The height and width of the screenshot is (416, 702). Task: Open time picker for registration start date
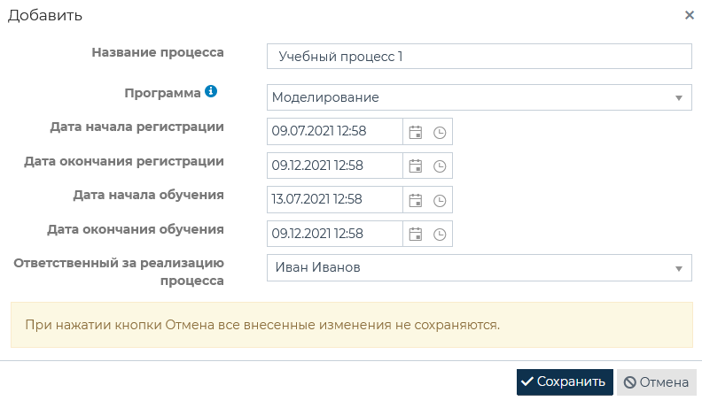(439, 133)
